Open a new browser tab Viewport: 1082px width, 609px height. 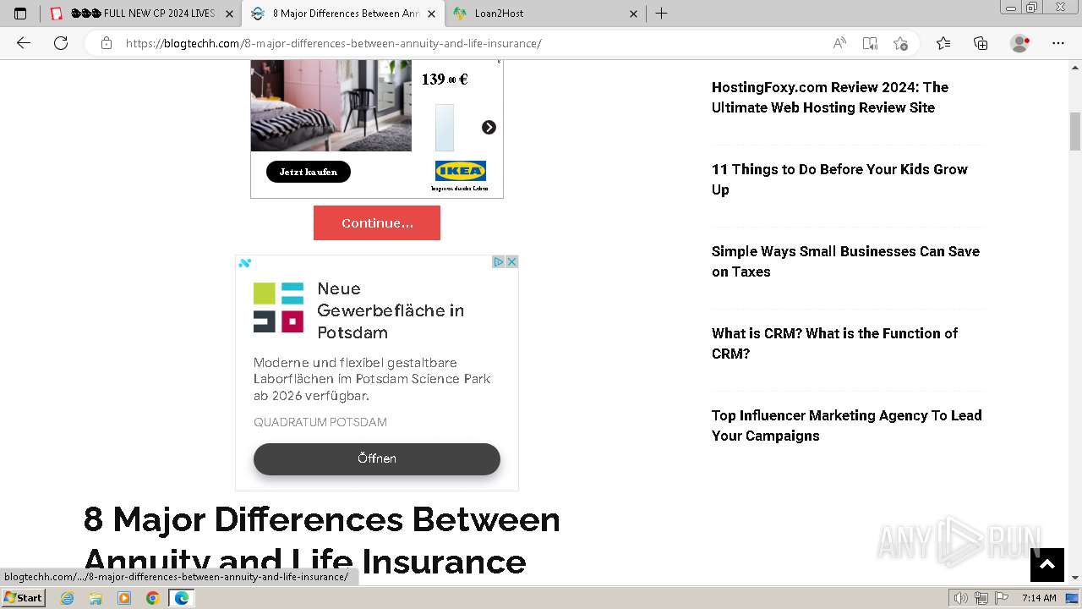(x=661, y=14)
